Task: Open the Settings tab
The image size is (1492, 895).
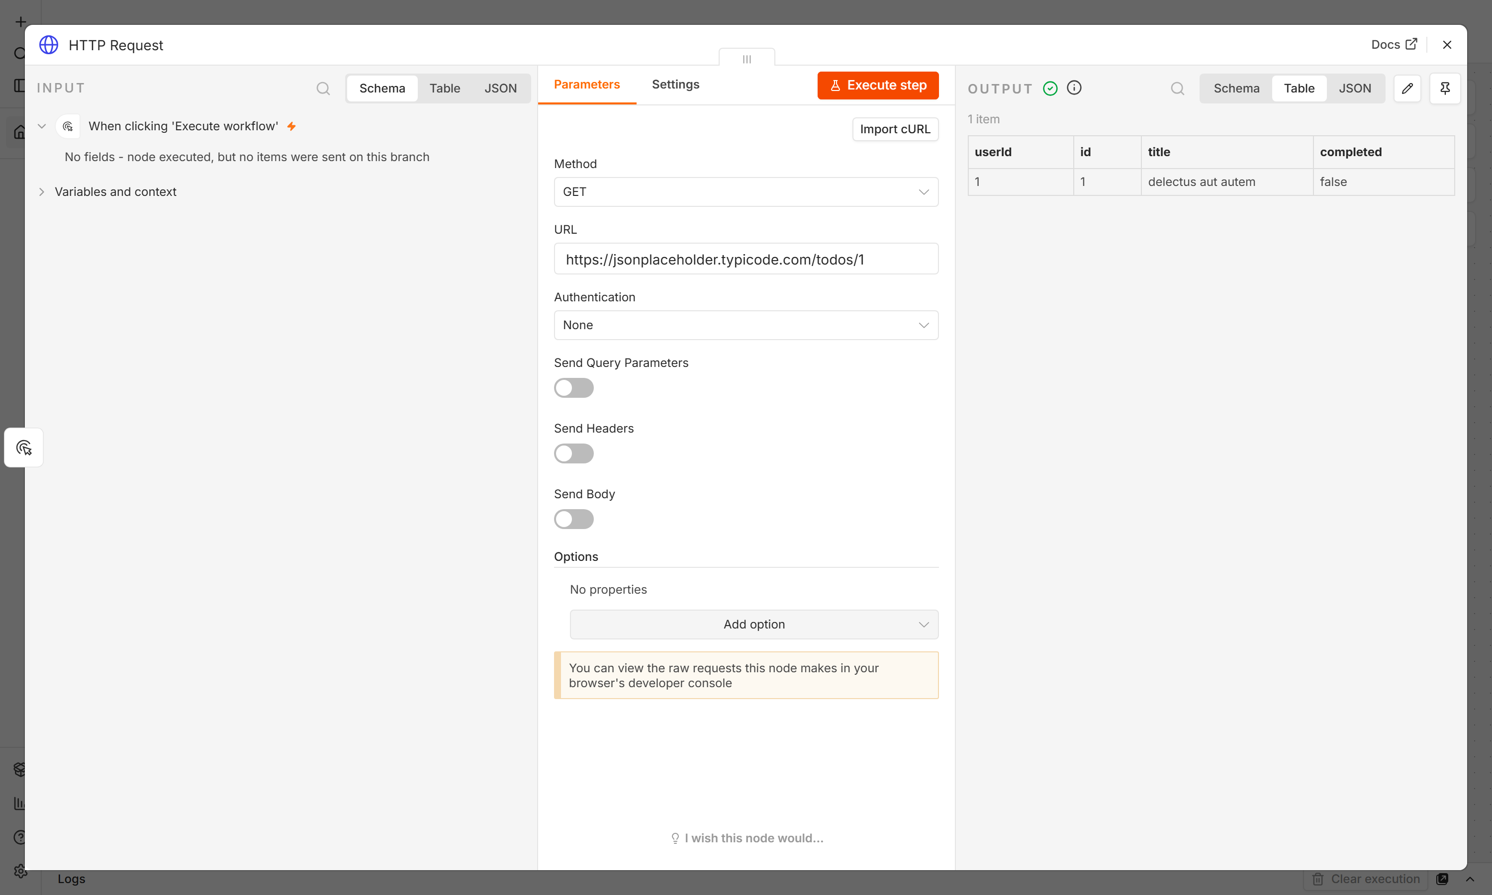Action: tap(675, 85)
